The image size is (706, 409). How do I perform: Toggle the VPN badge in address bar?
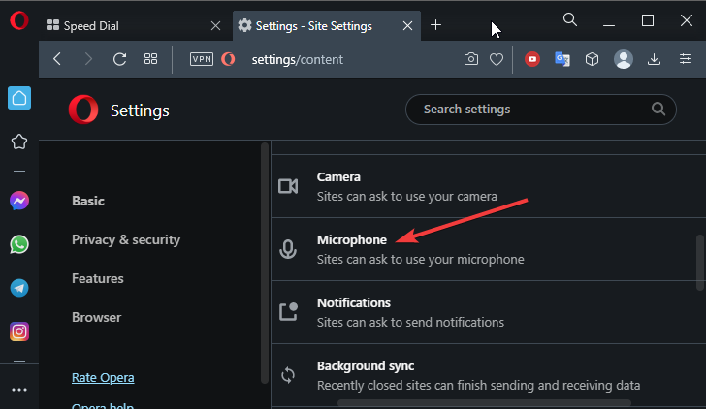point(202,59)
